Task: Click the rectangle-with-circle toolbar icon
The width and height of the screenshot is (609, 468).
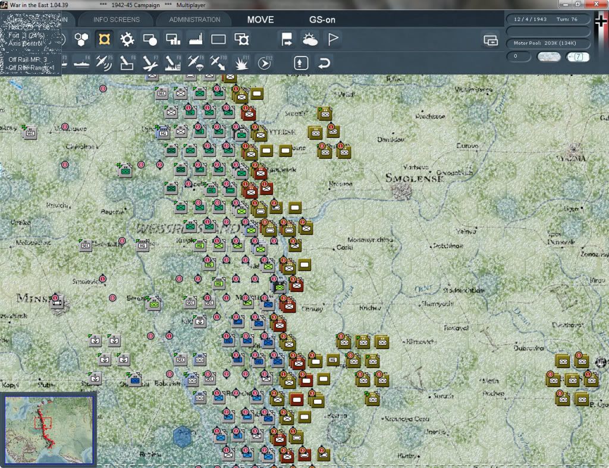Action: pyautogui.click(x=150, y=39)
